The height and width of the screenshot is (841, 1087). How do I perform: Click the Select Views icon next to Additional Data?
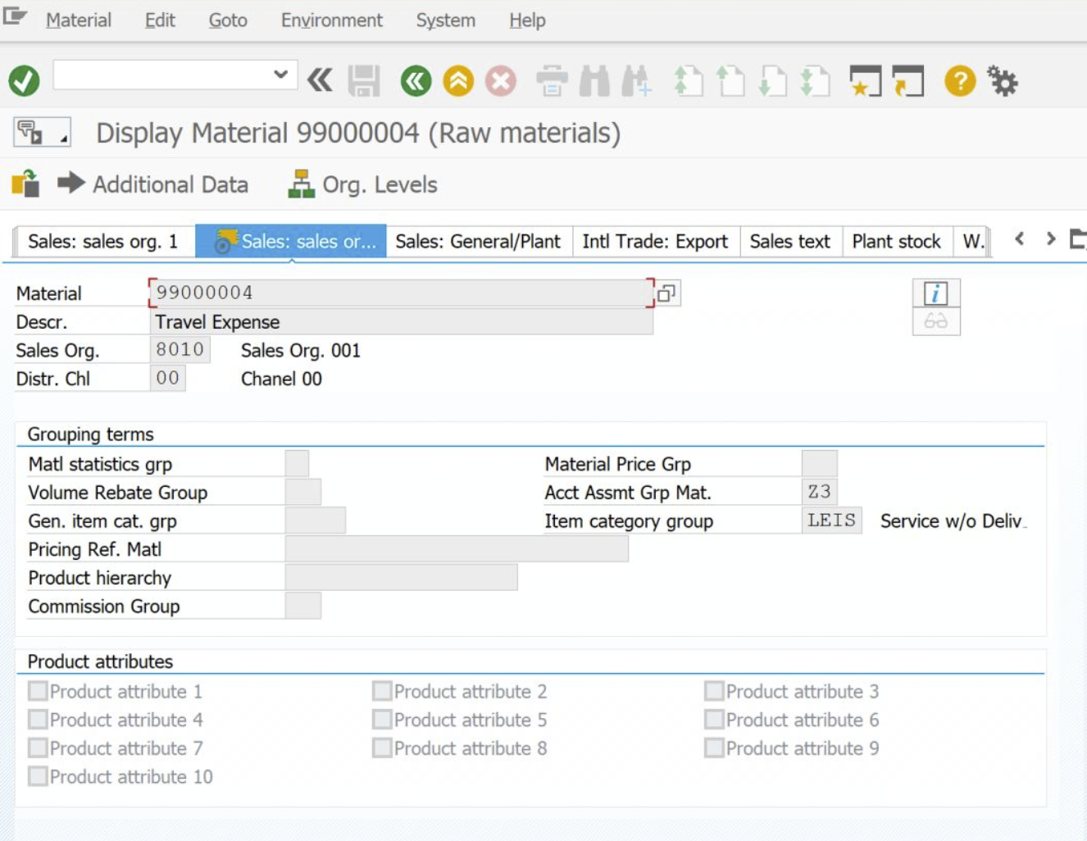[x=25, y=184]
